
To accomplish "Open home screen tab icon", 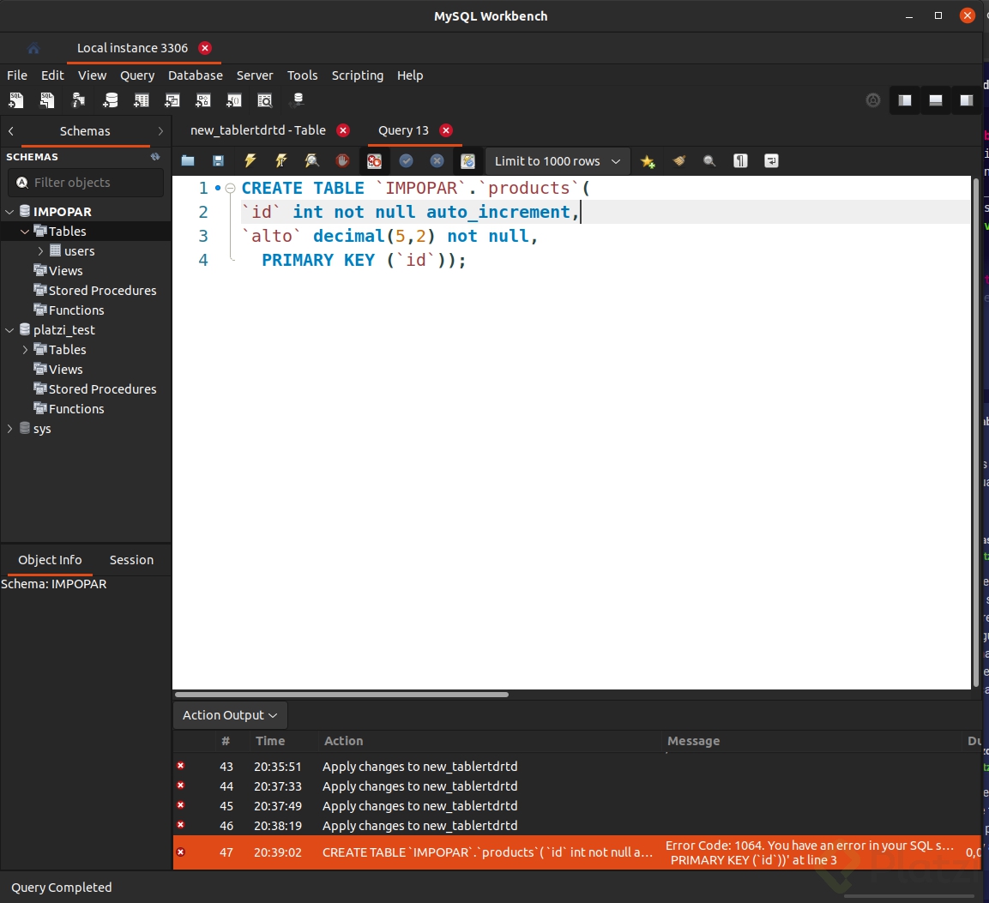I will pyautogui.click(x=33, y=49).
